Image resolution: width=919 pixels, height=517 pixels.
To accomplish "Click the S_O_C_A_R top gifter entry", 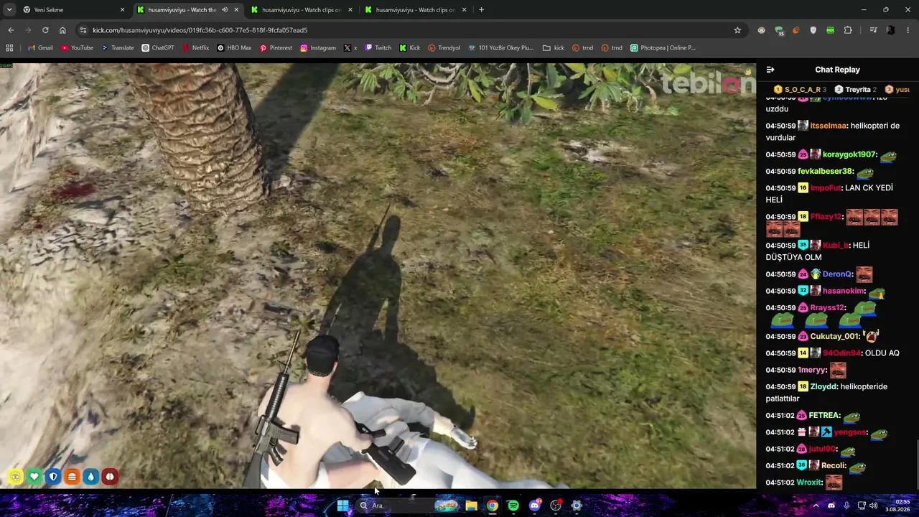I will [800, 90].
